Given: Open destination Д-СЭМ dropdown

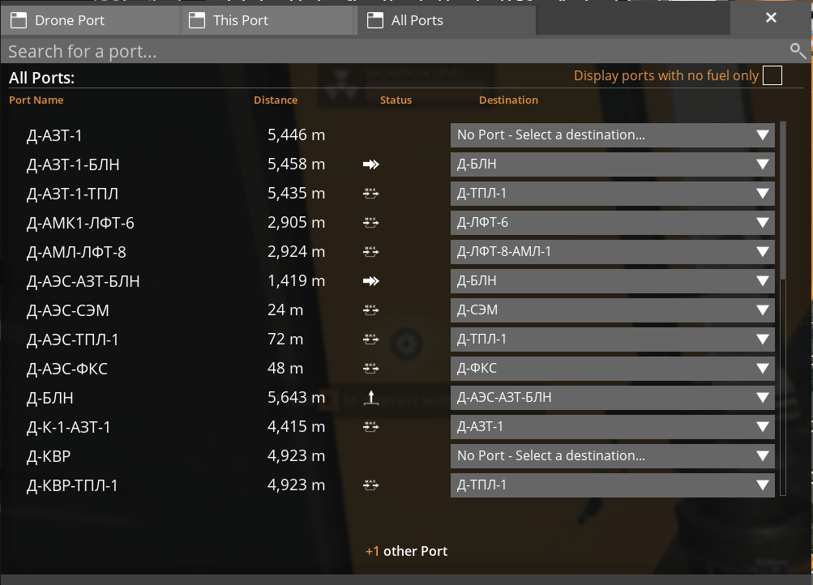Looking at the screenshot, I should pyautogui.click(x=612, y=310).
